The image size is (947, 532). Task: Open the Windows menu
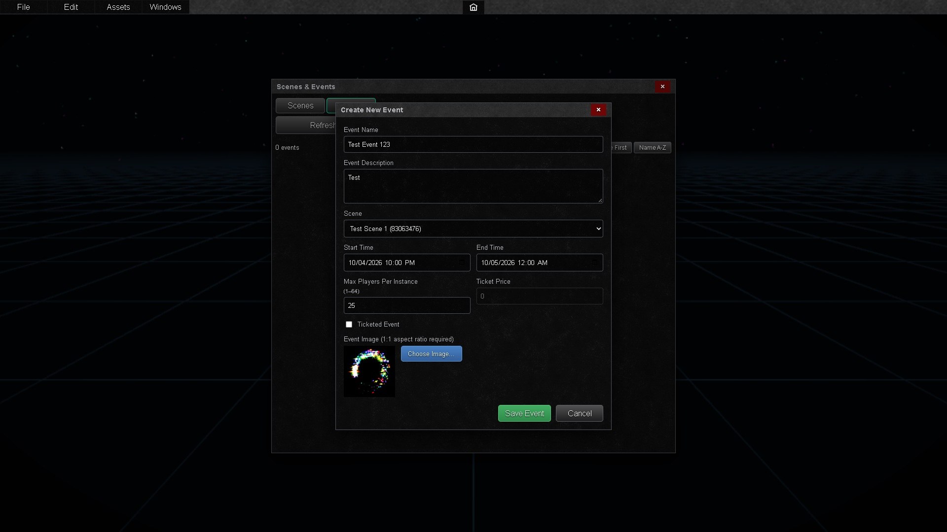(165, 7)
